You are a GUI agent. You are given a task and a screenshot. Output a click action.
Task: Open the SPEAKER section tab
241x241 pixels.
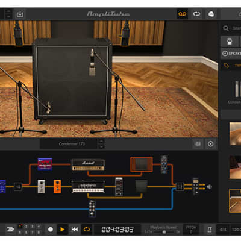tap(231, 54)
